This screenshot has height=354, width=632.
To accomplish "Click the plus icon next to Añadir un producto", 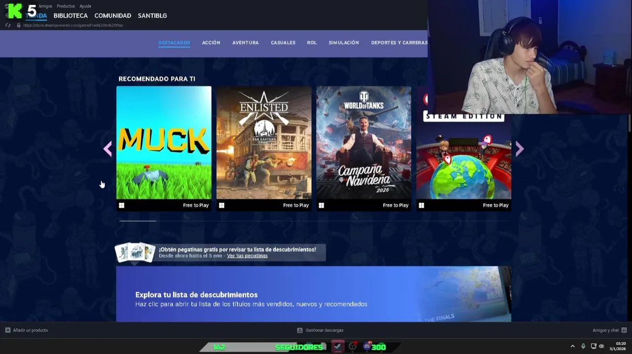I will click(7, 330).
